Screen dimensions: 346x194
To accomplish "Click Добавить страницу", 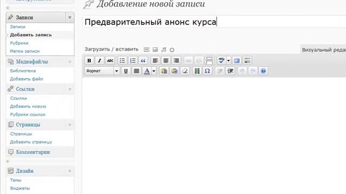I will click(31, 142).
